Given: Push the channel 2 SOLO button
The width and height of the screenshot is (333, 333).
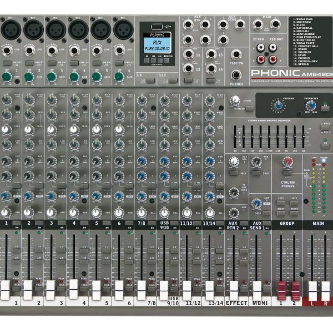Looking at the screenshot, I should 38,289.
